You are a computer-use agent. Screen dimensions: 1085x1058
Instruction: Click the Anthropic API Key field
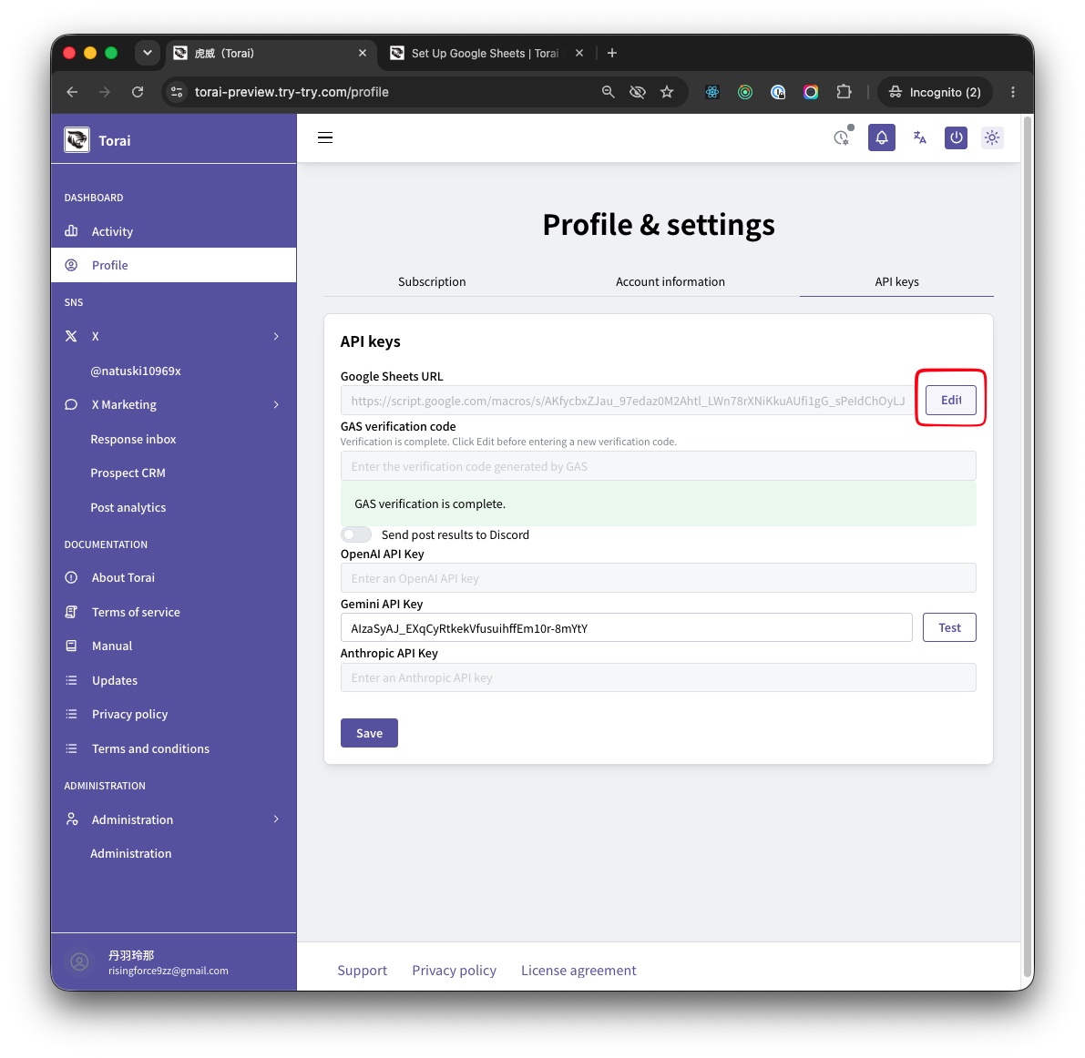(658, 677)
